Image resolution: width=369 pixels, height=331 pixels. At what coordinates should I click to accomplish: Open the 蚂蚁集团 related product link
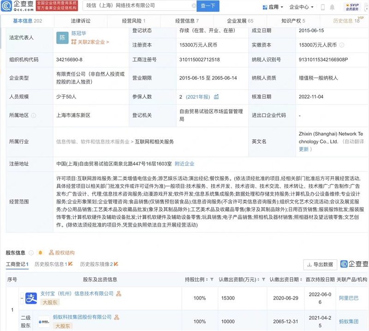coord(349,322)
